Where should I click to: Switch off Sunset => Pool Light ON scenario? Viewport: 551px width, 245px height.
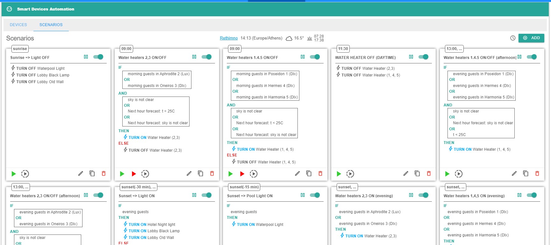click(x=315, y=195)
